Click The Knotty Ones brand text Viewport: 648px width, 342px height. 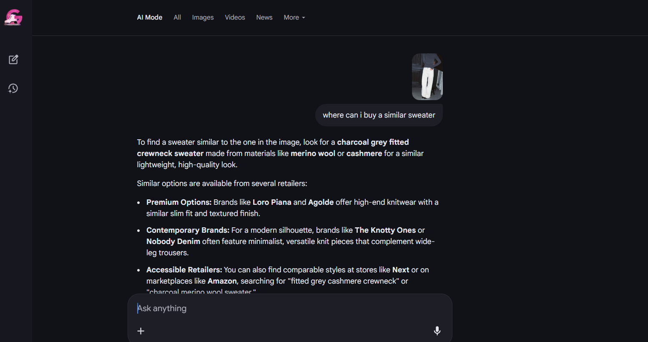(x=385, y=230)
